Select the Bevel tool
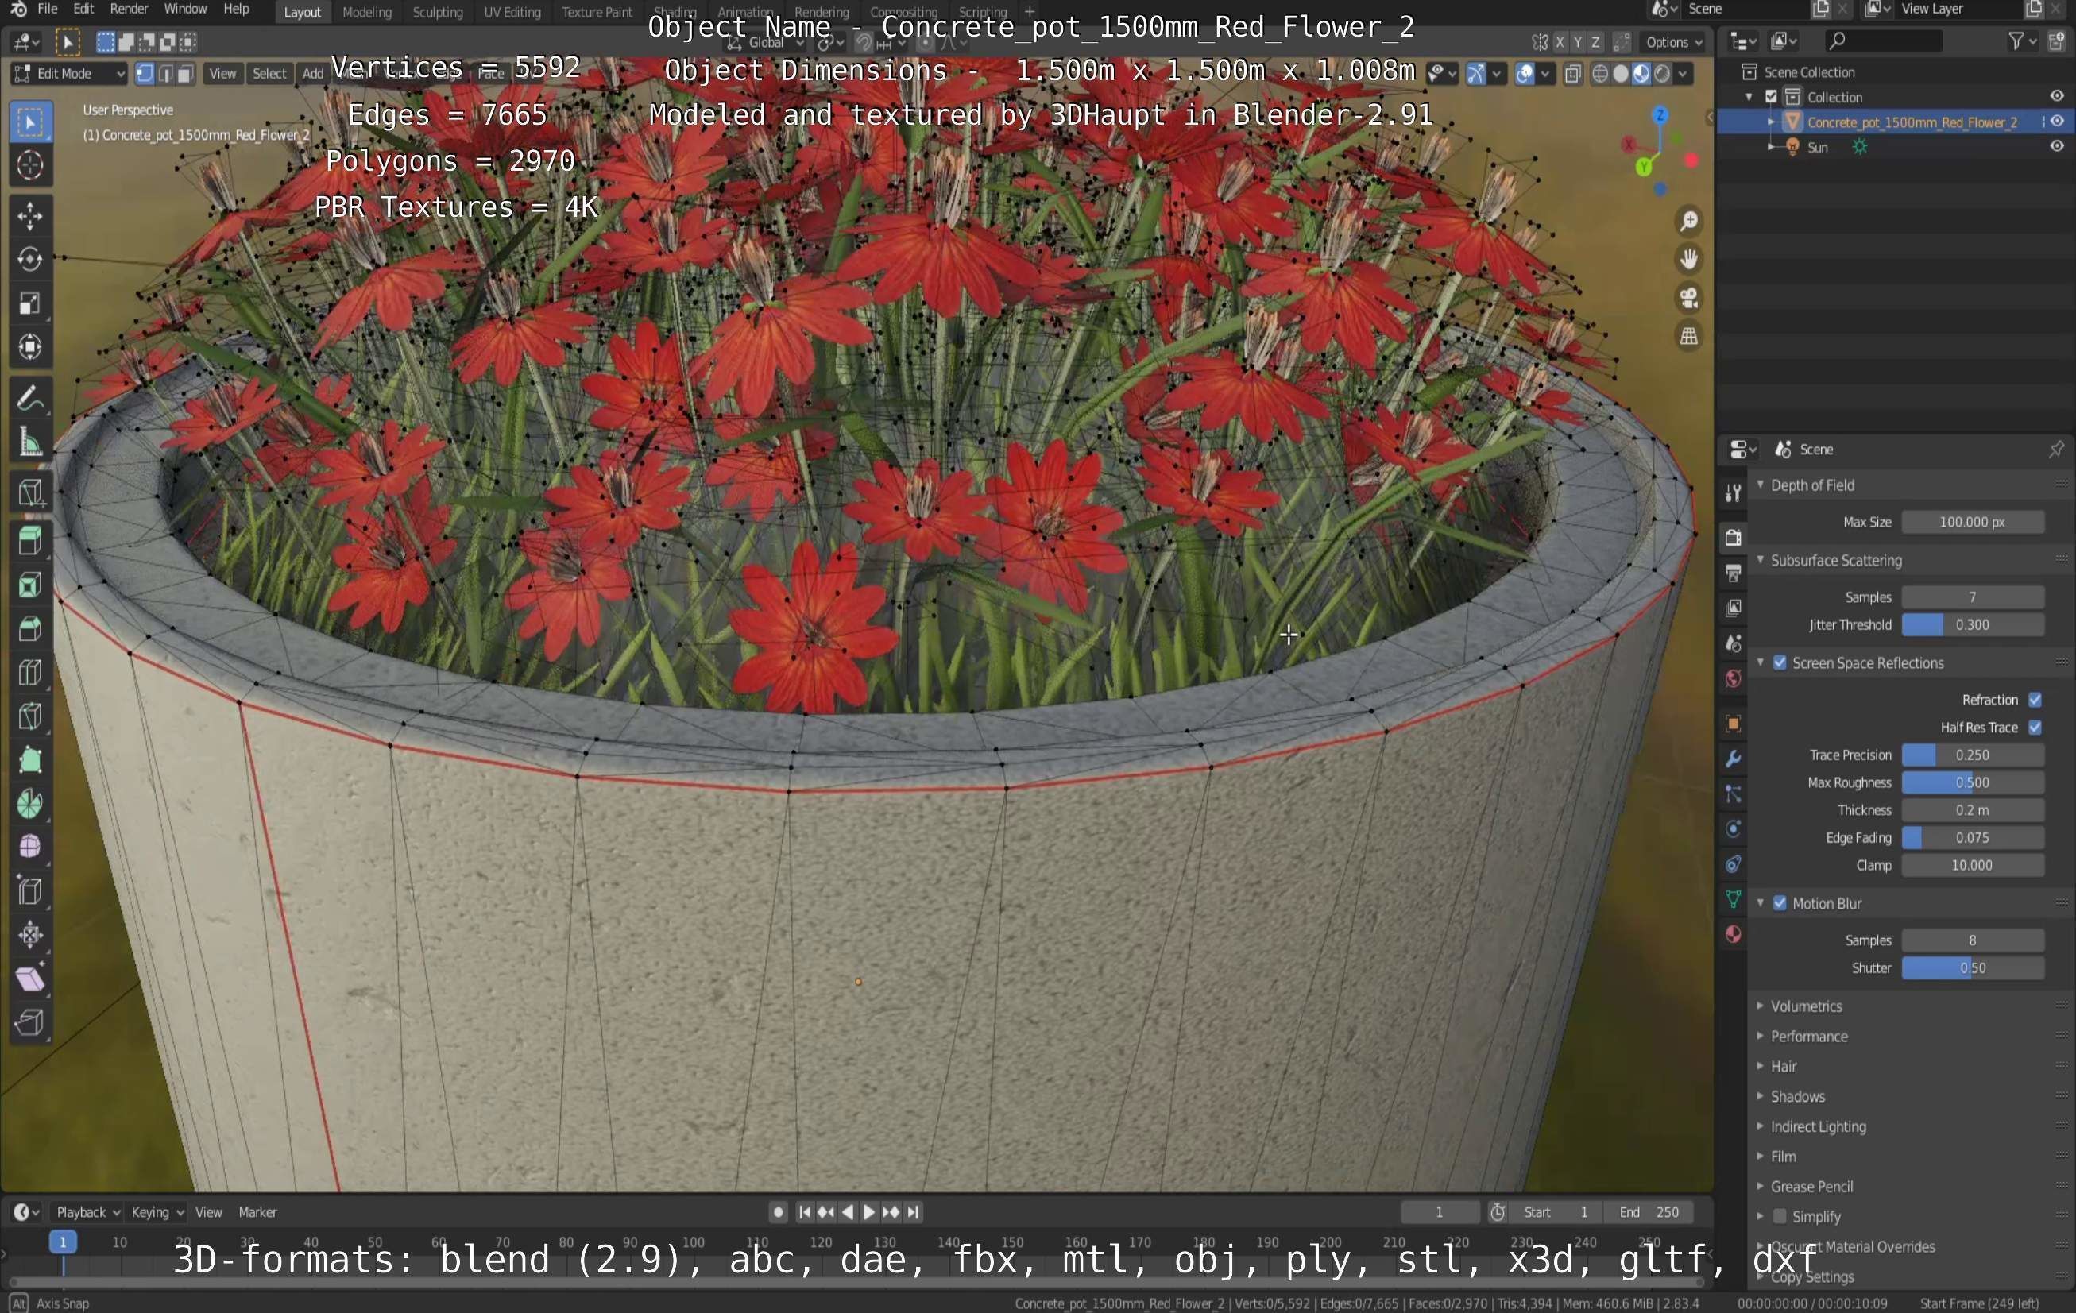The width and height of the screenshot is (2076, 1313). tap(30, 629)
